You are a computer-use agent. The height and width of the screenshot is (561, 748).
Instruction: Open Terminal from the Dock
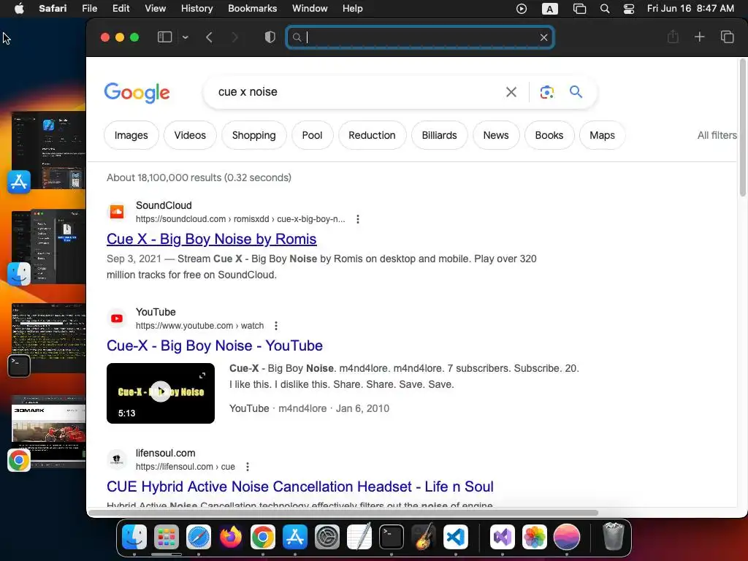392,537
